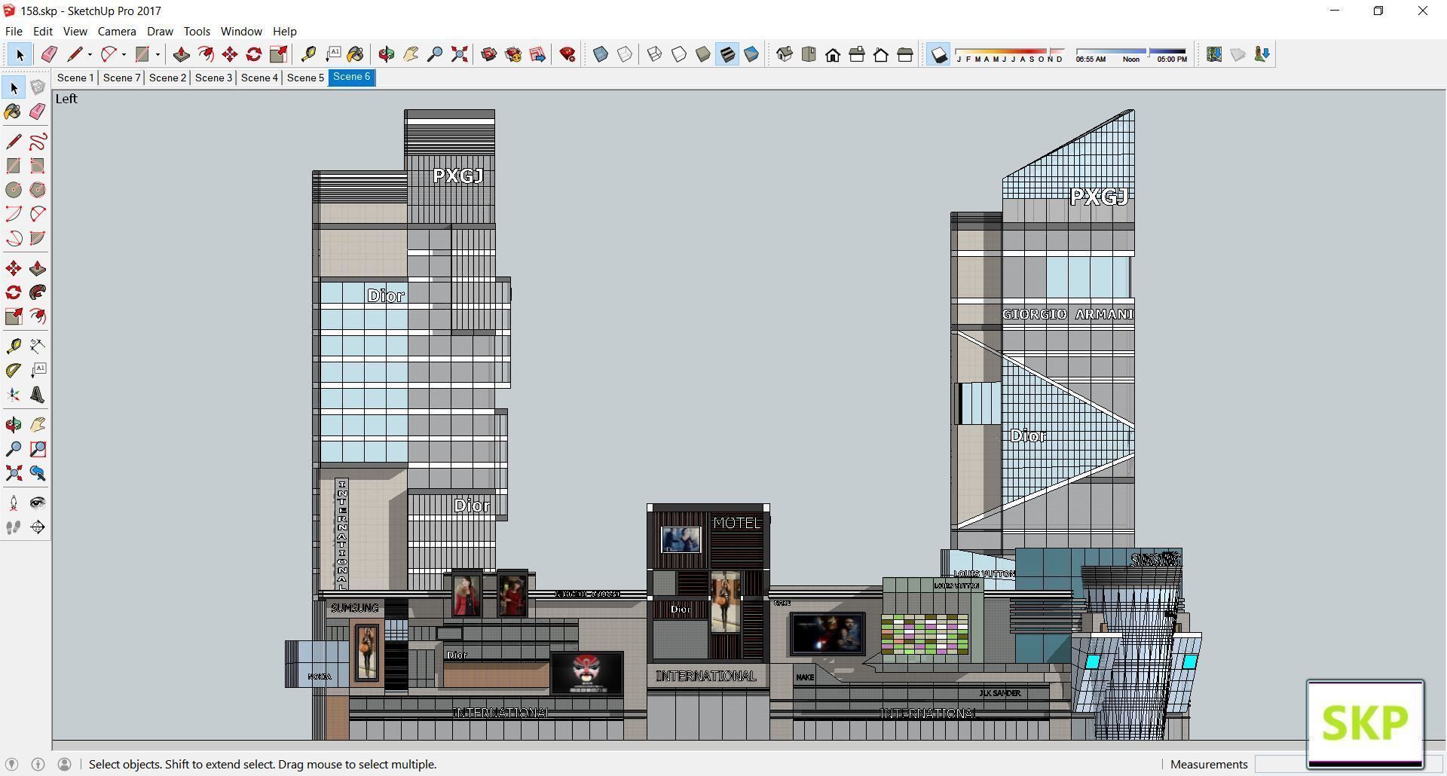This screenshot has height=776, width=1447.
Task: Toggle Shaded With Textures style
Action: click(x=727, y=54)
